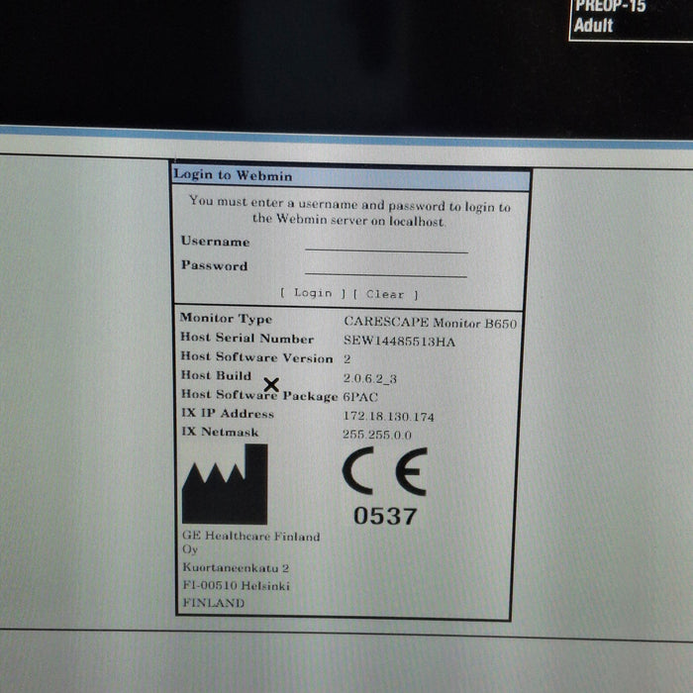Click the IP address 172.18.130.174
The height and width of the screenshot is (693, 693).
(388, 417)
